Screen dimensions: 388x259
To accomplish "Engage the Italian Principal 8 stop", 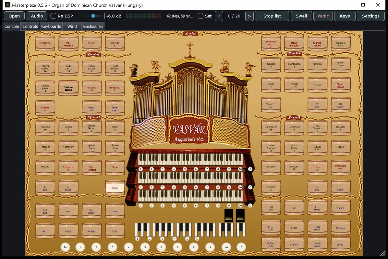I will click(271, 148).
